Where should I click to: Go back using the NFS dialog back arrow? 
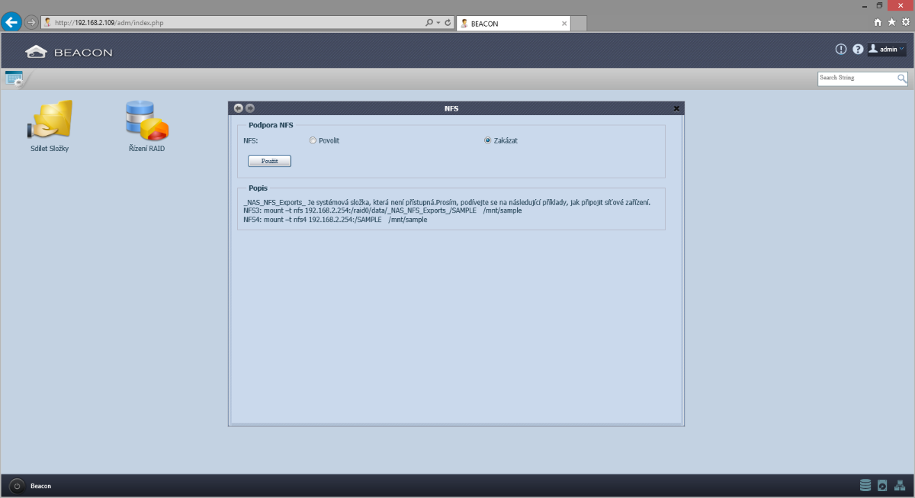click(239, 108)
